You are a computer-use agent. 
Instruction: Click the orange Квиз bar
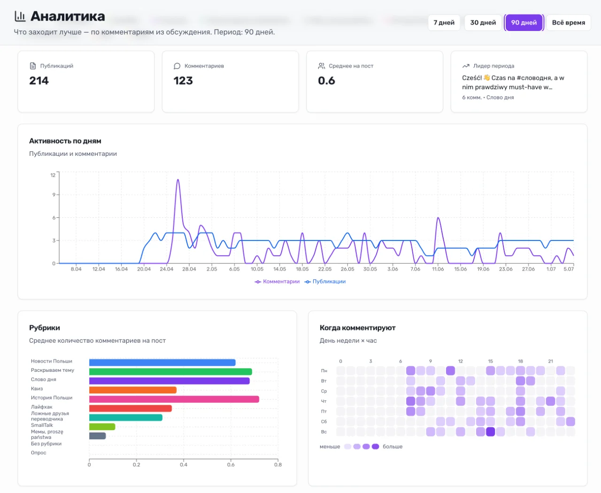(133, 390)
